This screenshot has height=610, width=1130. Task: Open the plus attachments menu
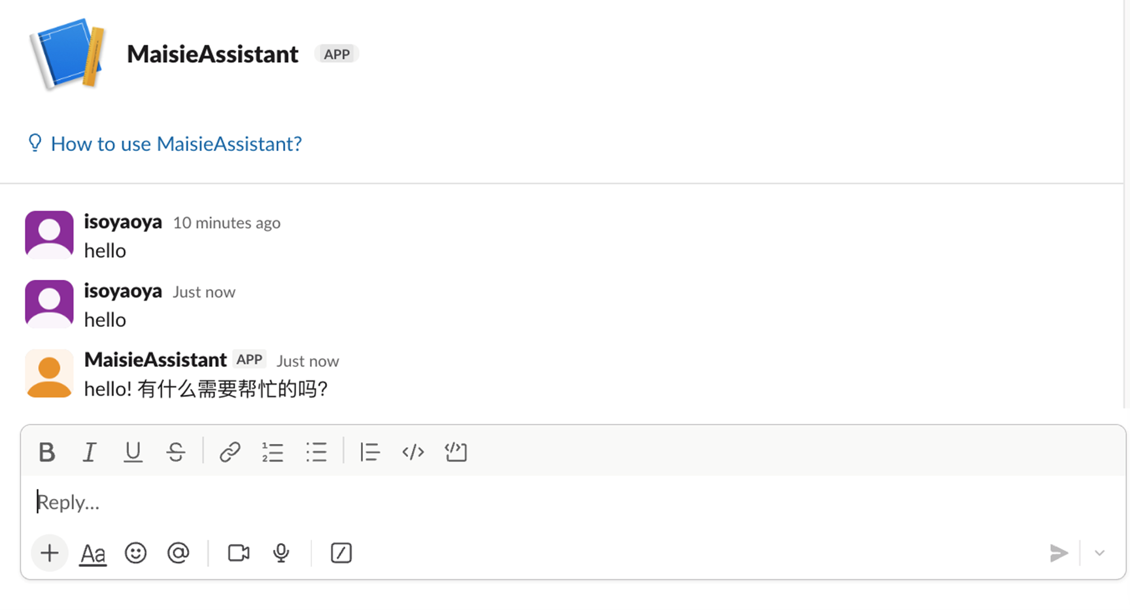pyautogui.click(x=50, y=553)
